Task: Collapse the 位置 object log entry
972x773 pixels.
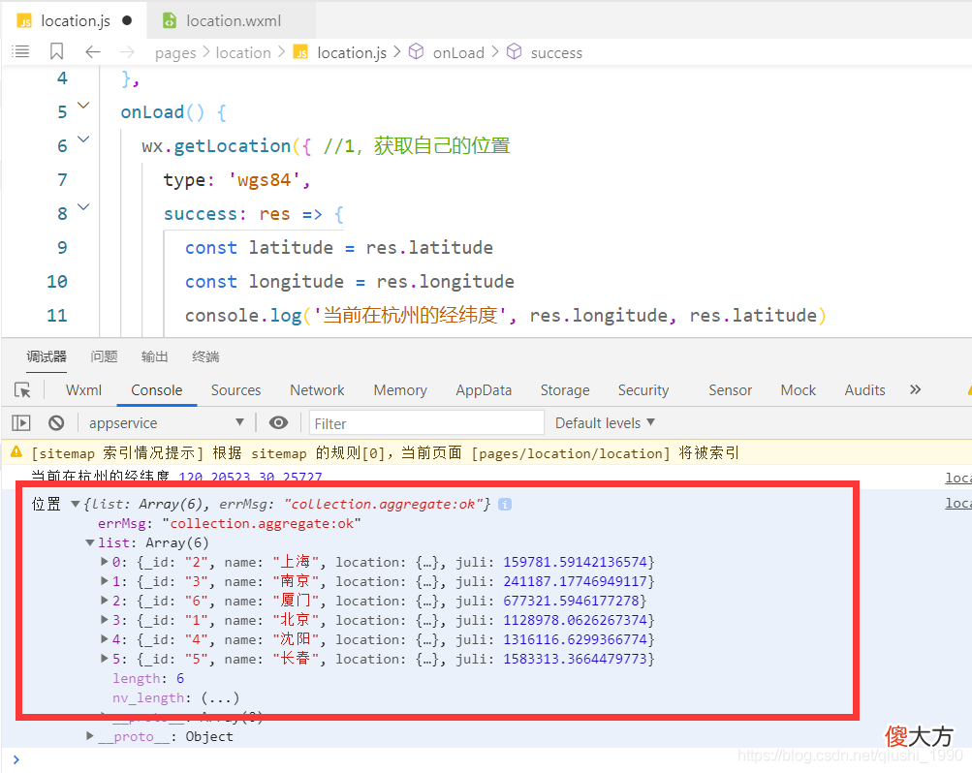Action: pos(76,504)
